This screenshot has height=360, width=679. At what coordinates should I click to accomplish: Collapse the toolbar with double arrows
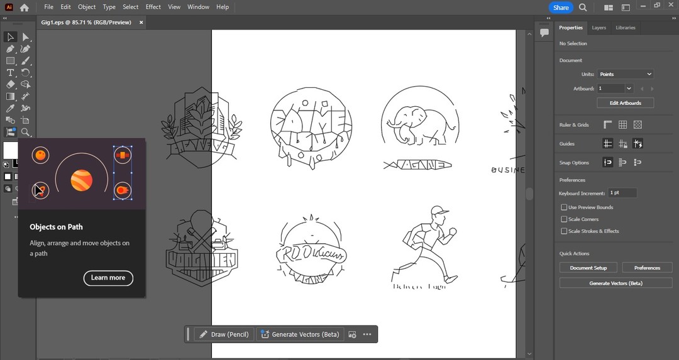[5, 18]
